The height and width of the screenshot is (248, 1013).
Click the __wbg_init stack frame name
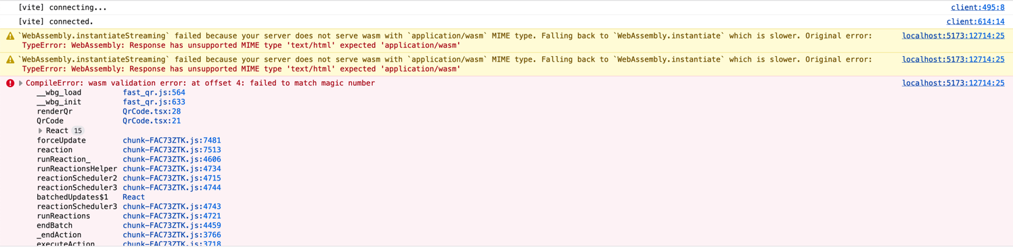[x=59, y=102]
